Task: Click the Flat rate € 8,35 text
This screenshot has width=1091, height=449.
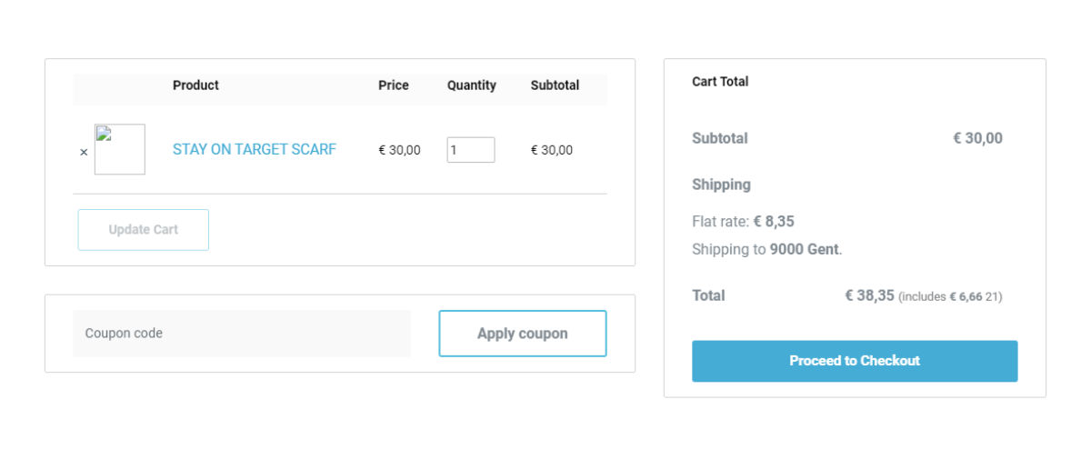Action: [744, 221]
